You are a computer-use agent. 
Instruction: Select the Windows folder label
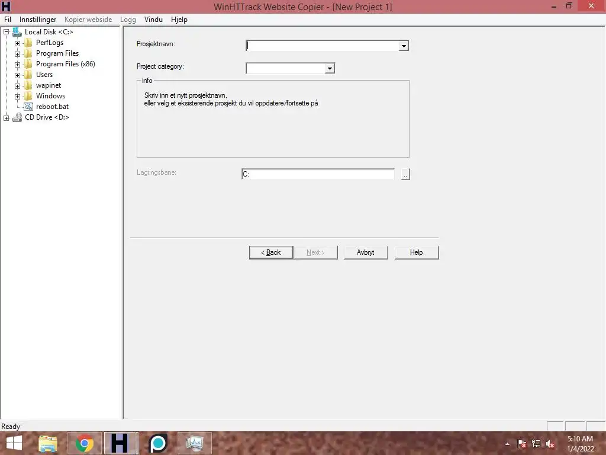click(50, 96)
